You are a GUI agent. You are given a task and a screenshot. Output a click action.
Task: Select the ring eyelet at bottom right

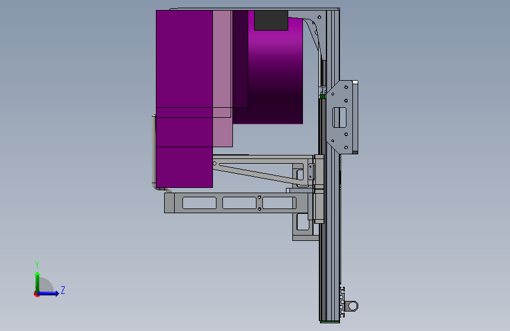(x=352, y=306)
